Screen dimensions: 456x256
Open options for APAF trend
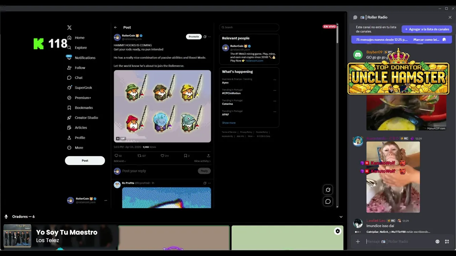275,112
